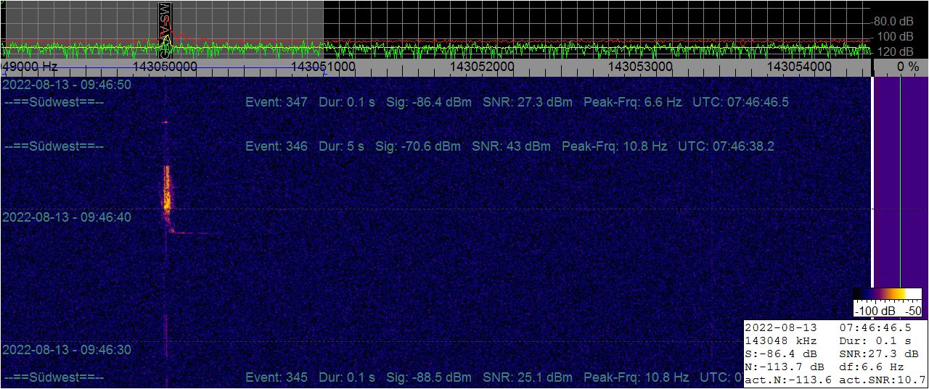The width and height of the screenshot is (929, 389).
Task: Click the 143050000 frequency label
Action: click(x=166, y=67)
